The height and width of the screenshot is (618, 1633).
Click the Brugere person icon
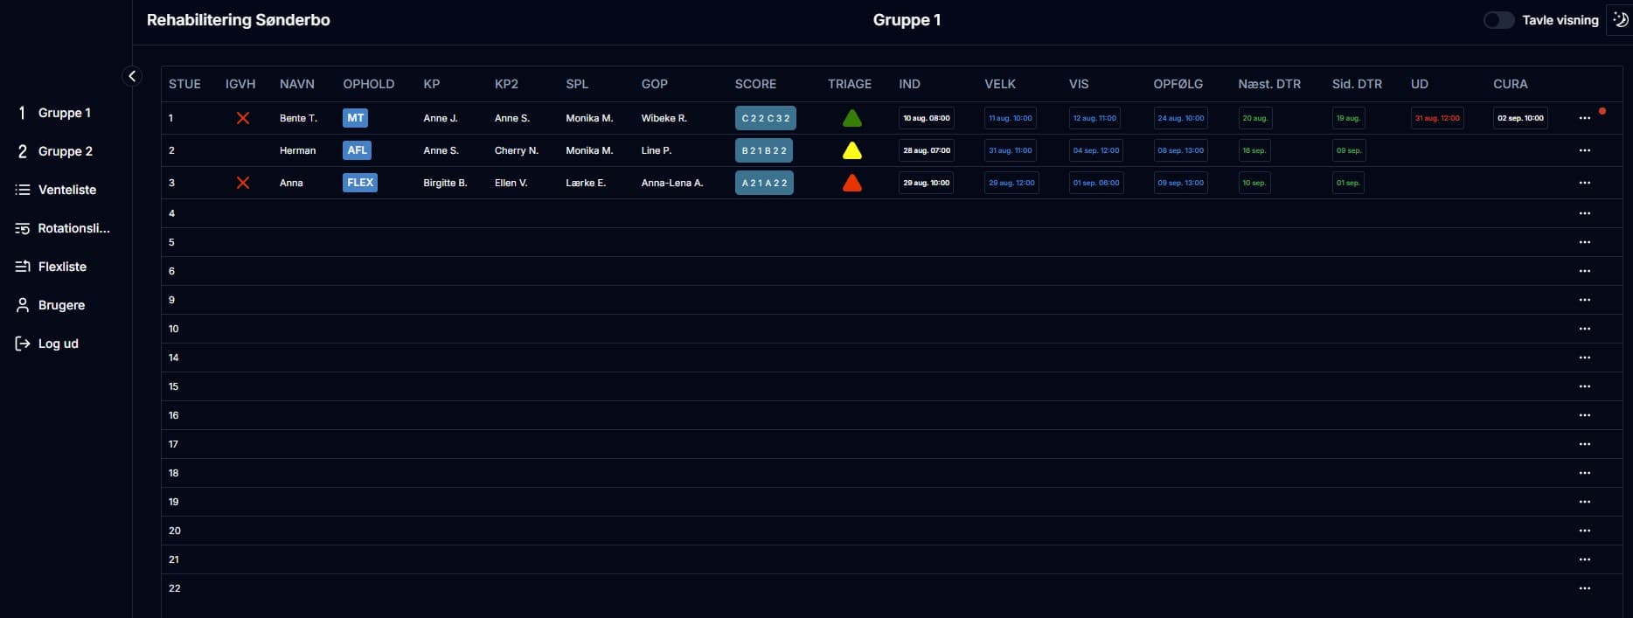click(23, 305)
